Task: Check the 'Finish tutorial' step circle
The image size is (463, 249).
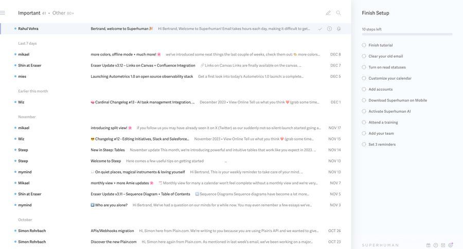Action: (364, 45)
